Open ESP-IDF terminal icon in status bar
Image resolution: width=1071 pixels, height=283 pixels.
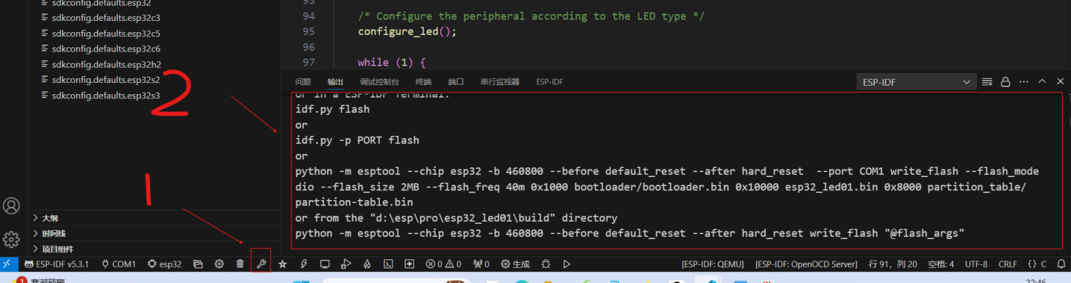388,264
